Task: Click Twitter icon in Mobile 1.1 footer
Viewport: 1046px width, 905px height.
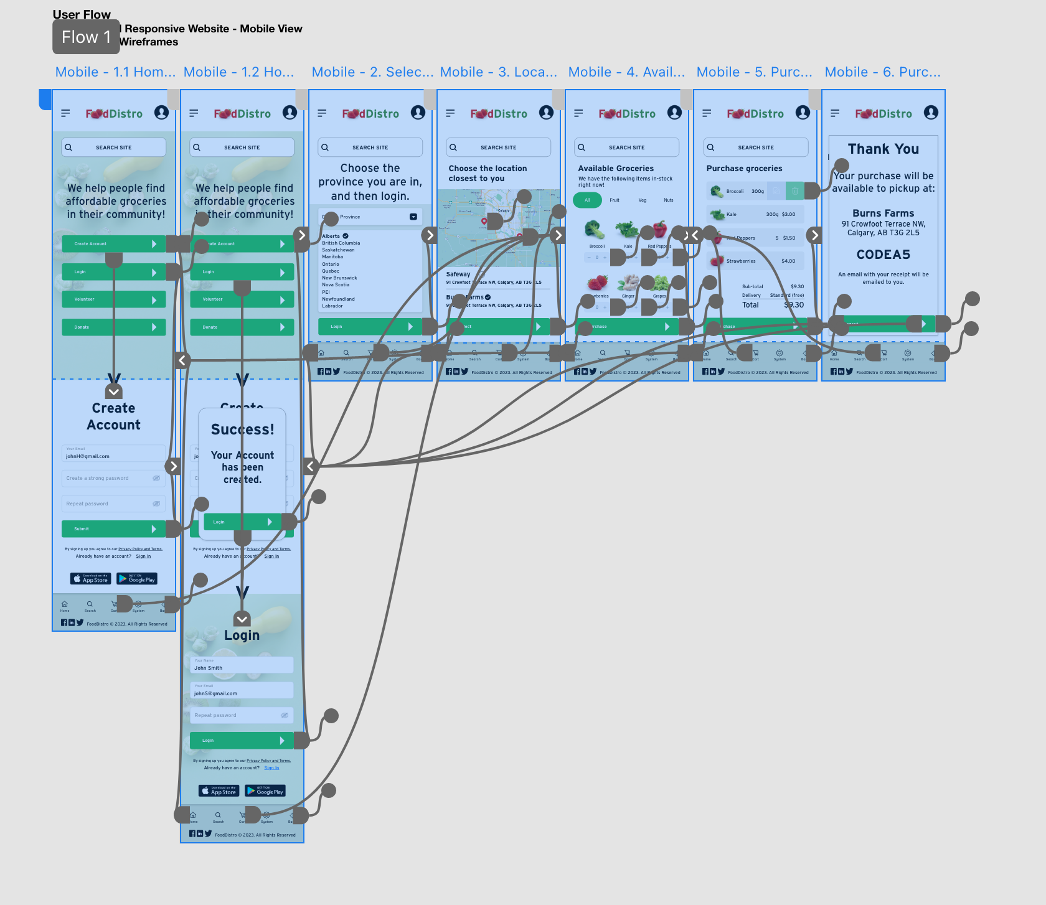Action: [x=80, y=622]
